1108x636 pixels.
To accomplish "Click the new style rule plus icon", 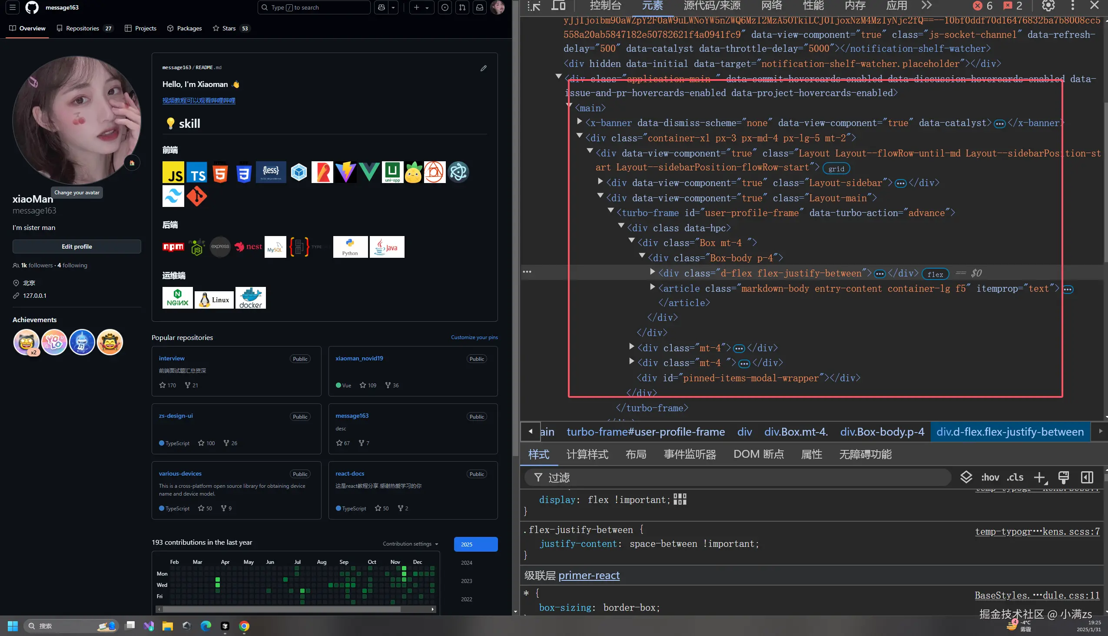I will [1039, 477].
